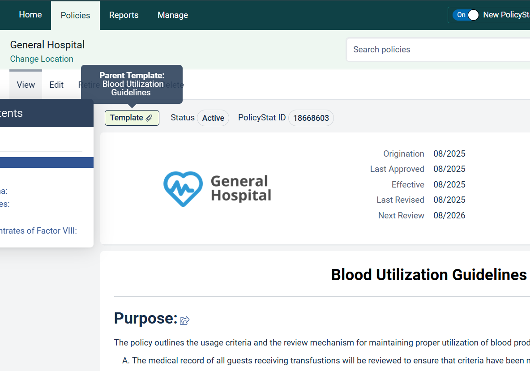Click the Change Location link
The height and width of the screenshot is (371, 530).
click(x=42, y=59)
